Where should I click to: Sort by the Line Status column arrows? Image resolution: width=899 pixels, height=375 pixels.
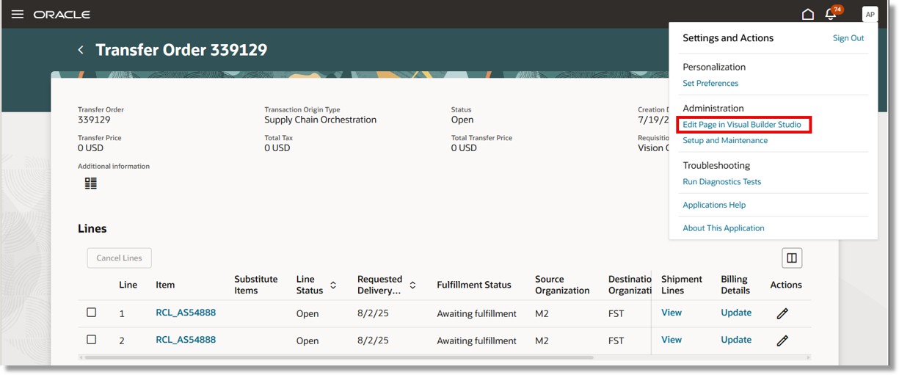coord(333,285)
